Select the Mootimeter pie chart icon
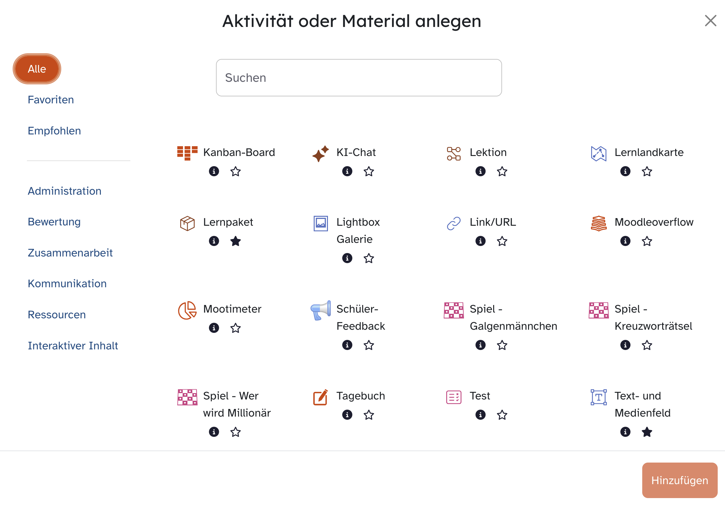Image resolution: width=725 pixels, height=506 pixels. click(x=187, y=310)
